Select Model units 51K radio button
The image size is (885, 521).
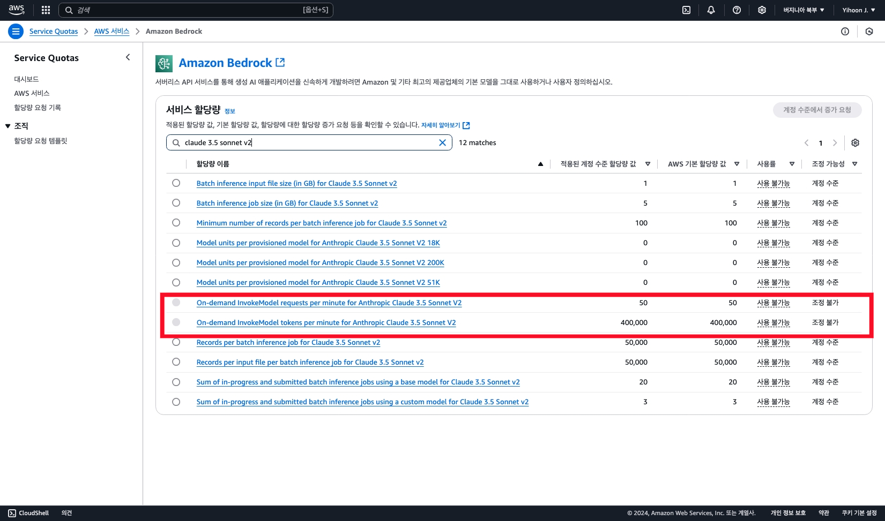(x=176, y=282)
